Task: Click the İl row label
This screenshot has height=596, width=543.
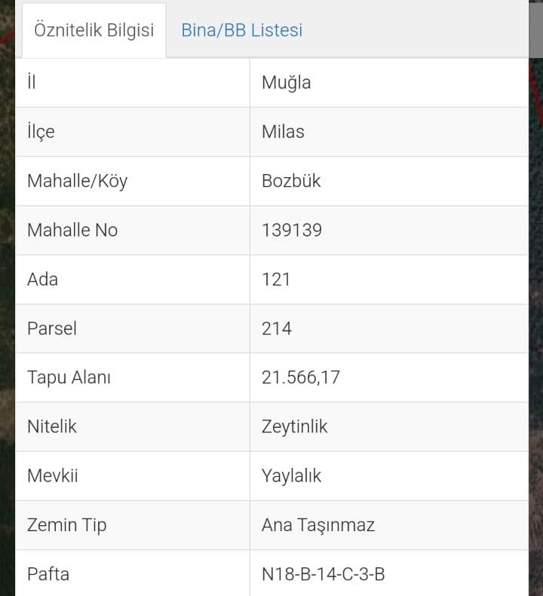Action: pyautogui.click(x=32, y=81)
